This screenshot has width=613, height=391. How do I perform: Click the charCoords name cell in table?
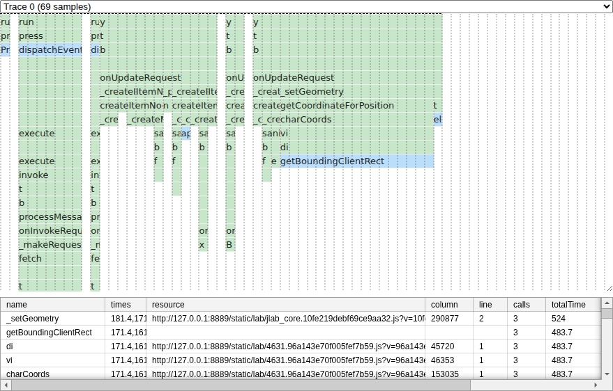click(52, 373)
